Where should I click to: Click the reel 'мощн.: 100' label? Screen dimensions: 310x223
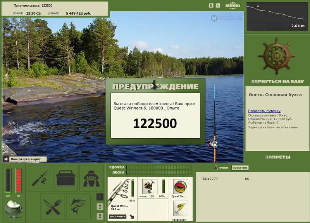[x=146, y=196]
